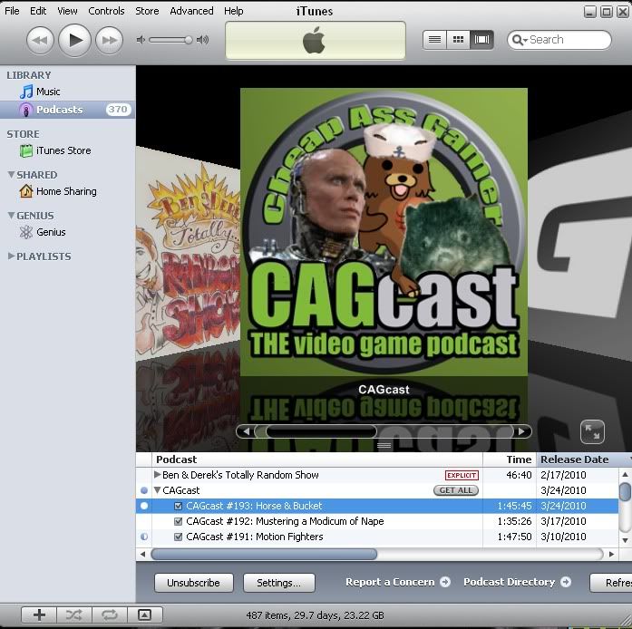Sort by Podcast column header
This screenshot has height=629, width=632.
(317, 460)
